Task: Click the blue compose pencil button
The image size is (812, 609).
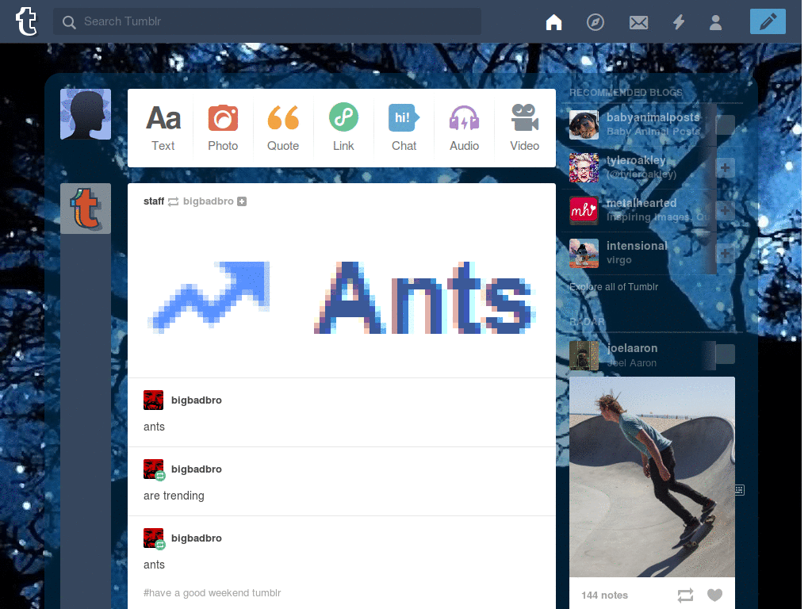Action: (768, 21)
